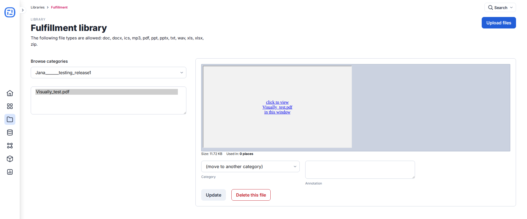
Task: Go to Libraries breadcrumb
Action: 38,7
